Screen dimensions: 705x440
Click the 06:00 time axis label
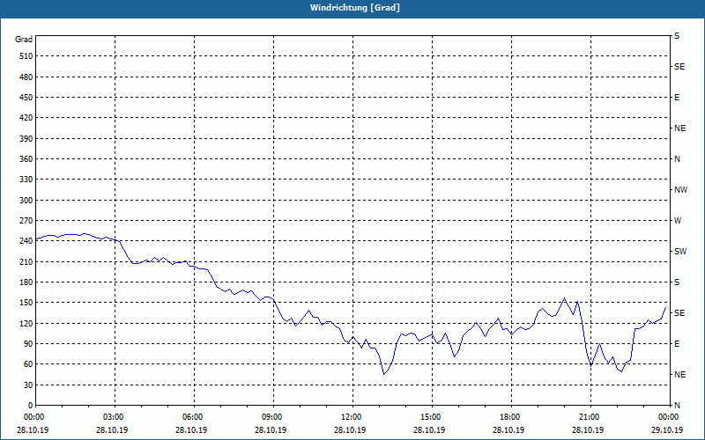click(193, 416)
